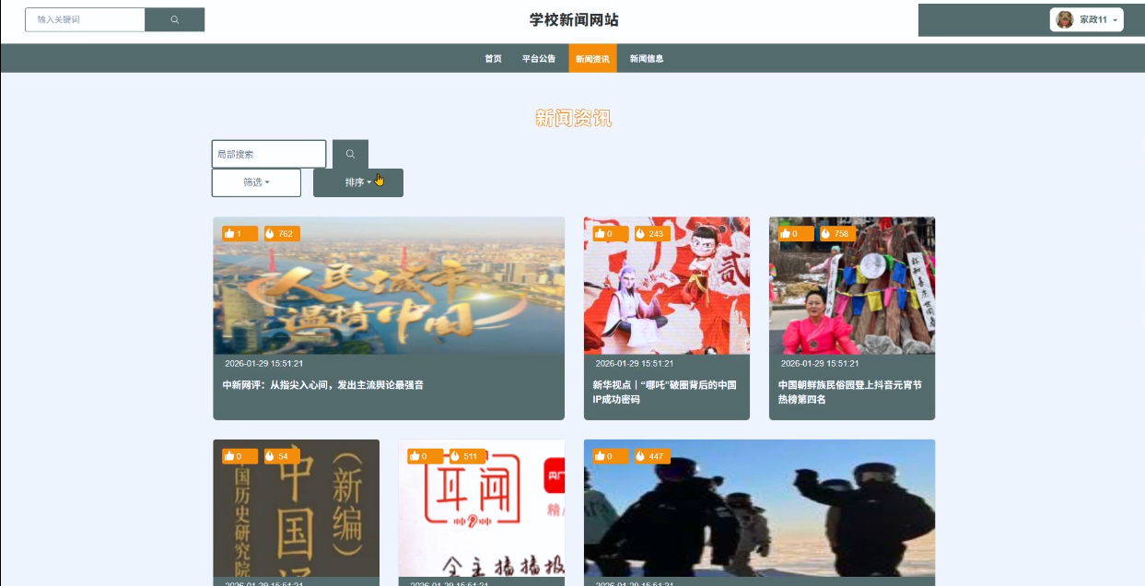Screen dimensions: 1145x586
Task: Click the flame icon showing 447
Action: [x=640, y=456]
